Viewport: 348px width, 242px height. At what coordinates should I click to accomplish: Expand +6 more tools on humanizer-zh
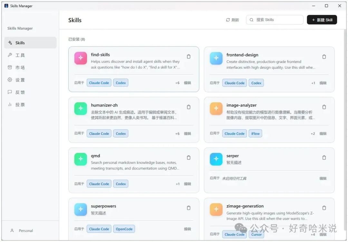click(x=177, y=134)
